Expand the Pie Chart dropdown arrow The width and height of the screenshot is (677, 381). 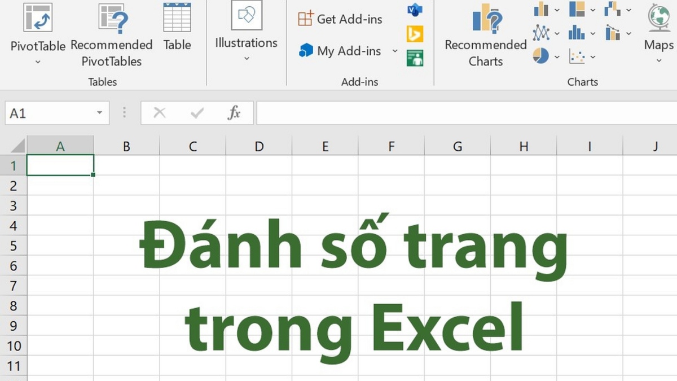[x=557, y=56]
